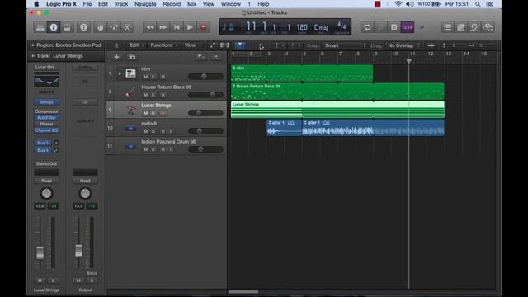This screenshot has width=528, height=297.
Task: Click the rtm drum machine track icon
Action: point(130,73)
